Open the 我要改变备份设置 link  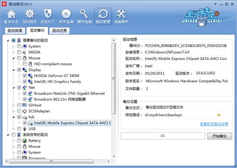click(x=214, y=124)
